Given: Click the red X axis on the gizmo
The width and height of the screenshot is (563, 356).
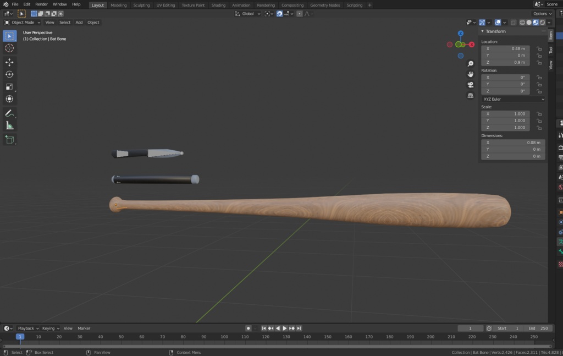Looking at the screenshot, I should [472, 45].
